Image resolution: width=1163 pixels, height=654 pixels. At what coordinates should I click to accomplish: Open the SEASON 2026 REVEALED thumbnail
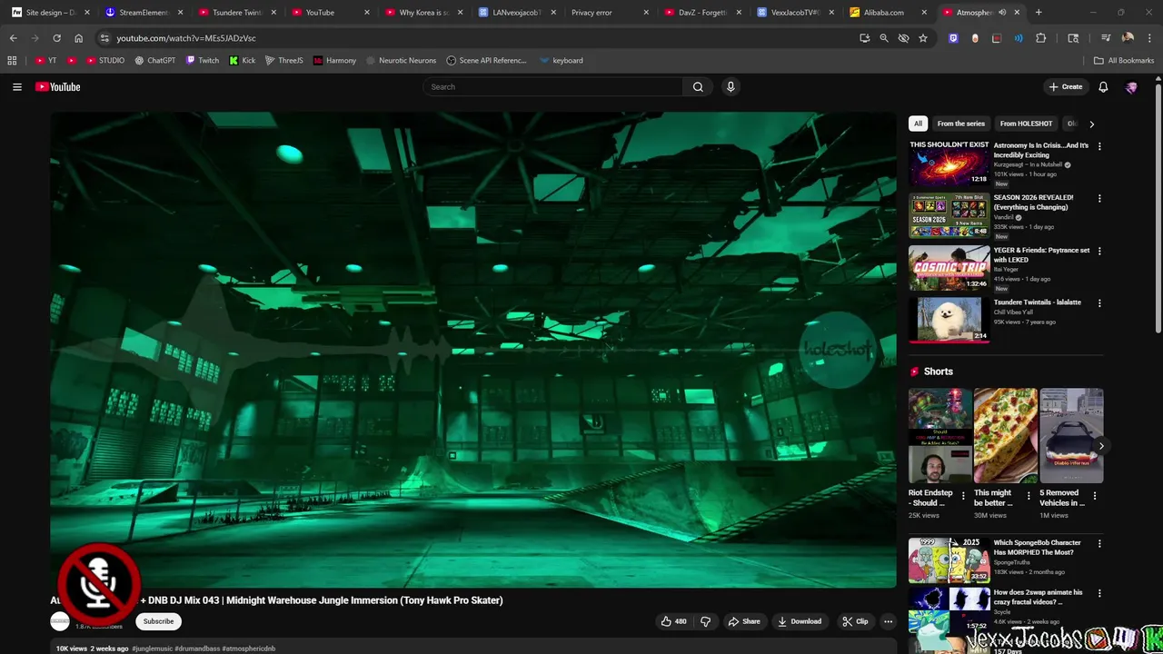click(949, 215)
